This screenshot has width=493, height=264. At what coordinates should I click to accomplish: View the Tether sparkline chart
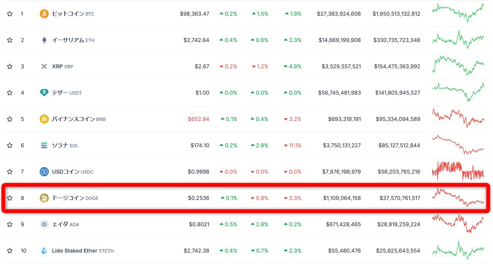(x=458, y=92)
